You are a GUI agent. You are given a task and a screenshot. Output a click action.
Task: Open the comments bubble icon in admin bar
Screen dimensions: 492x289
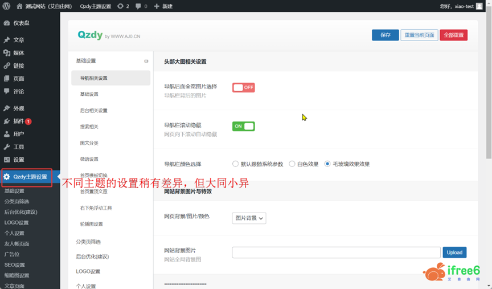[x=139, y=6]
